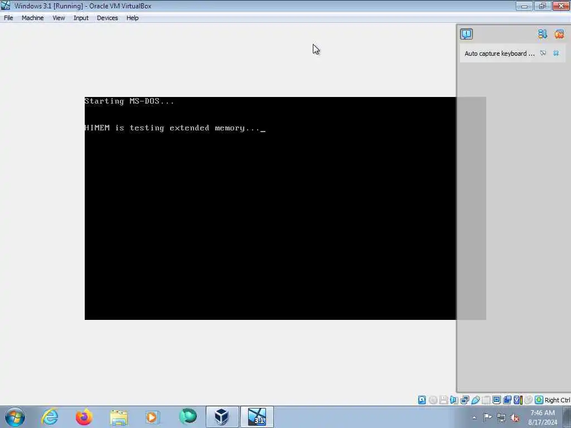Open Windows Explorer from taskbar
Image resolution: width=571 pixels, height=428 pixels.
119,417
